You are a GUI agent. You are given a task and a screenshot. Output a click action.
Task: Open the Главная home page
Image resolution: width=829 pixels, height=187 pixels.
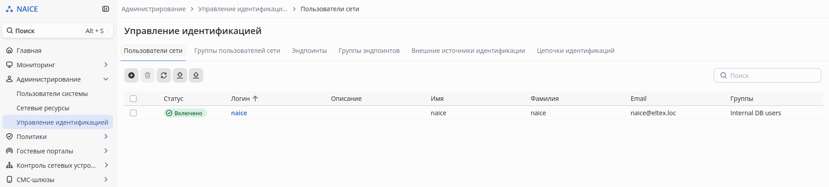[29, 51]
